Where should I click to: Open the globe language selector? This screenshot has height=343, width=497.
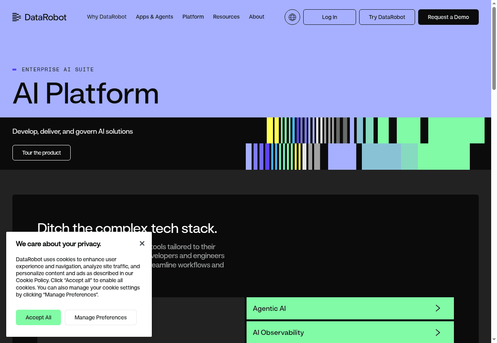click(x=292, y=17)
